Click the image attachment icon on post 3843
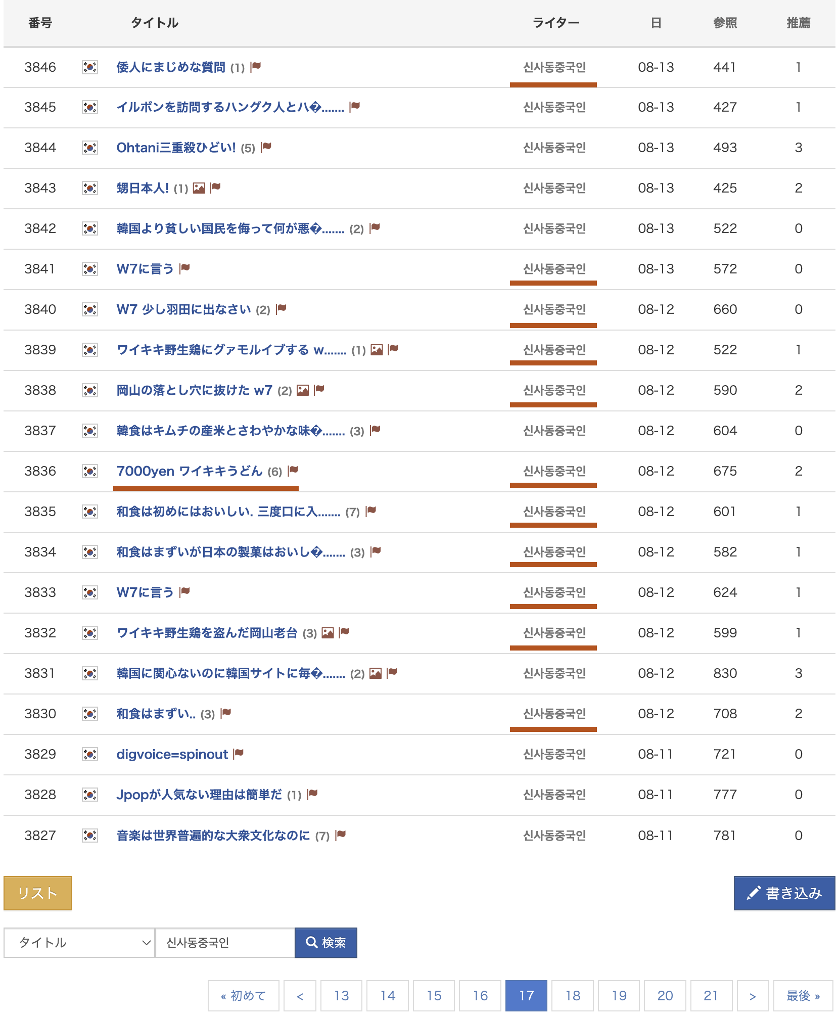This screenshot has width=839, height=1018. [x=199, y=188]
